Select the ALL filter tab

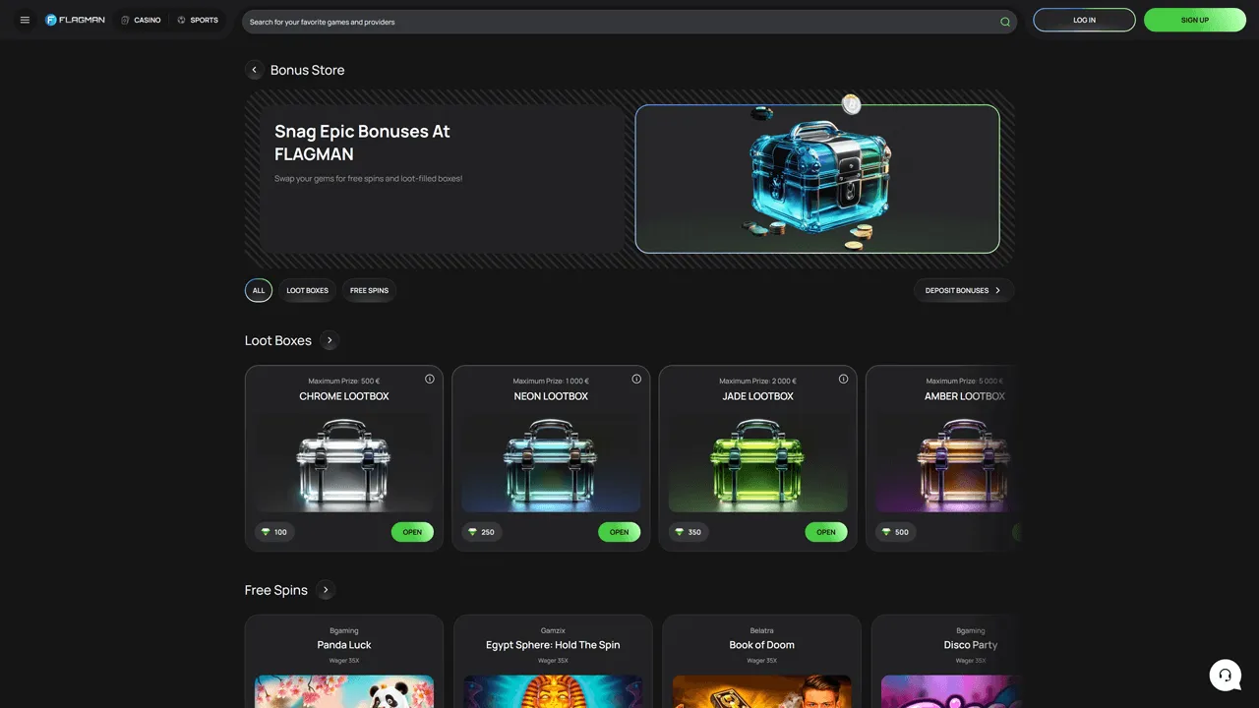click(x=259, y=290)
